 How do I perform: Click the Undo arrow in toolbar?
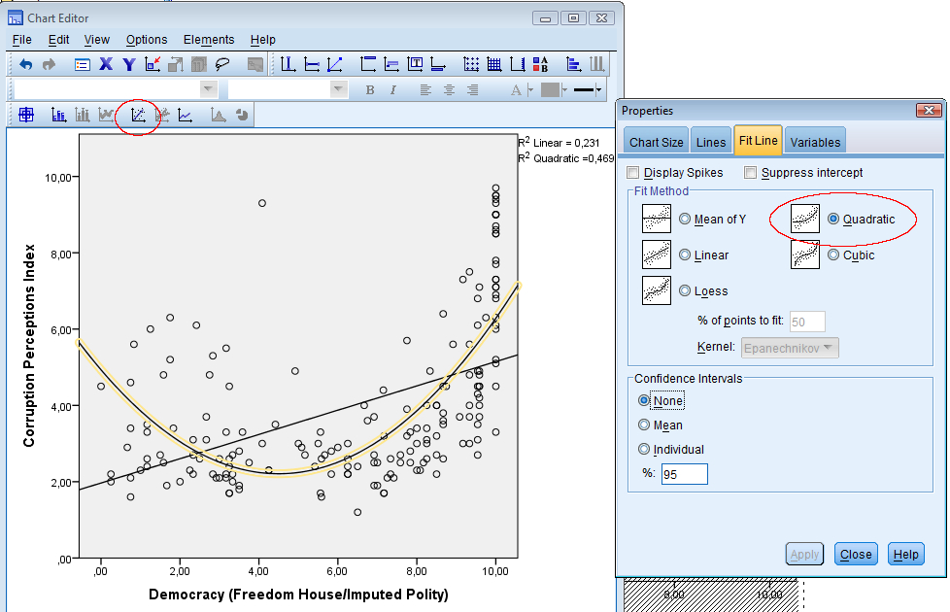coord(26,65)
